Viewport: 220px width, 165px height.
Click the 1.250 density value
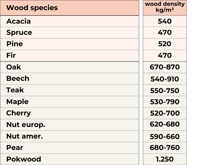point(165,159)
